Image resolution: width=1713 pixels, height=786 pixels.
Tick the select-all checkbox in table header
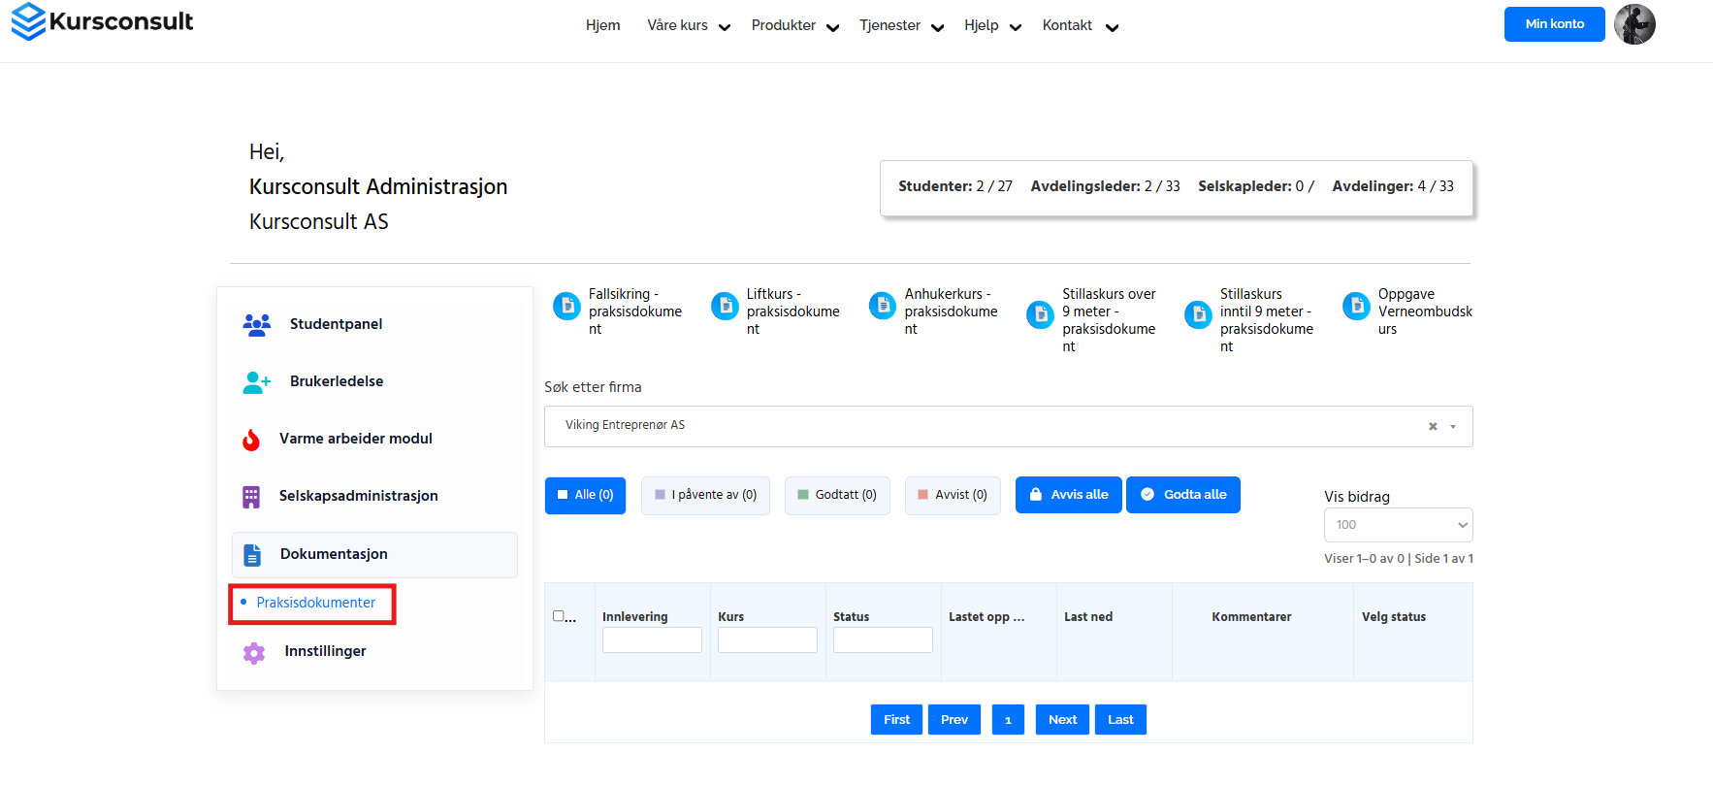coord(558,616)
